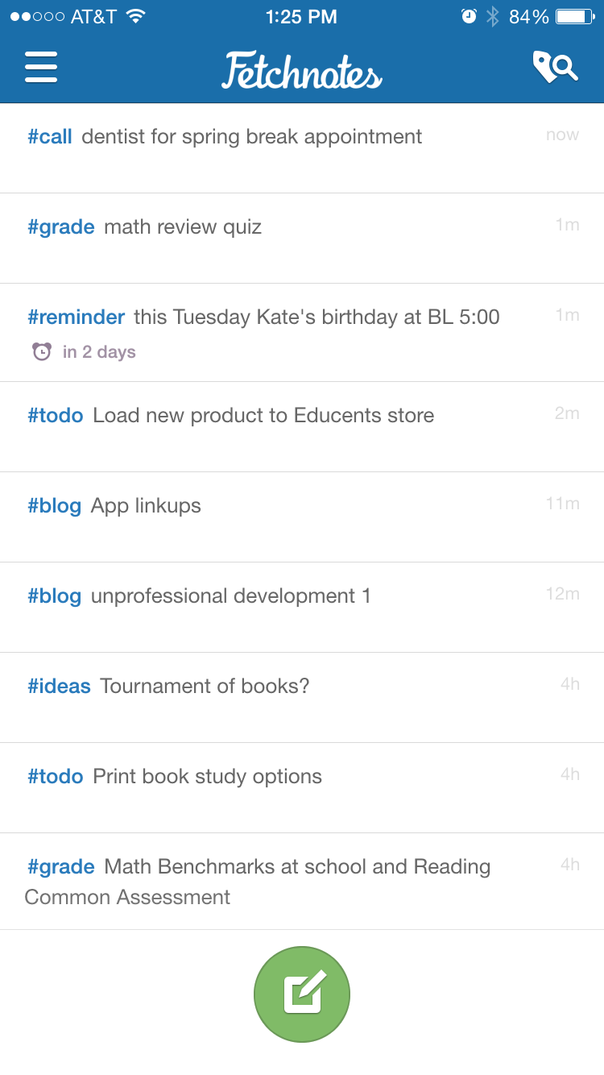The height and width of the screenshot is (1075, 604).
Task: Tap the tag search icon
Action: (x=555, y=68)
